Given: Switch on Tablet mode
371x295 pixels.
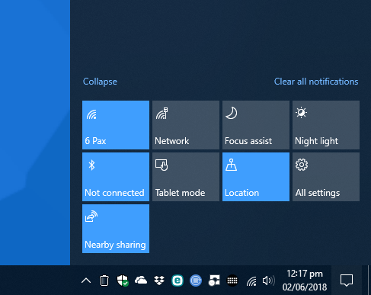Looking at the screenshot, I should [186, 177].
